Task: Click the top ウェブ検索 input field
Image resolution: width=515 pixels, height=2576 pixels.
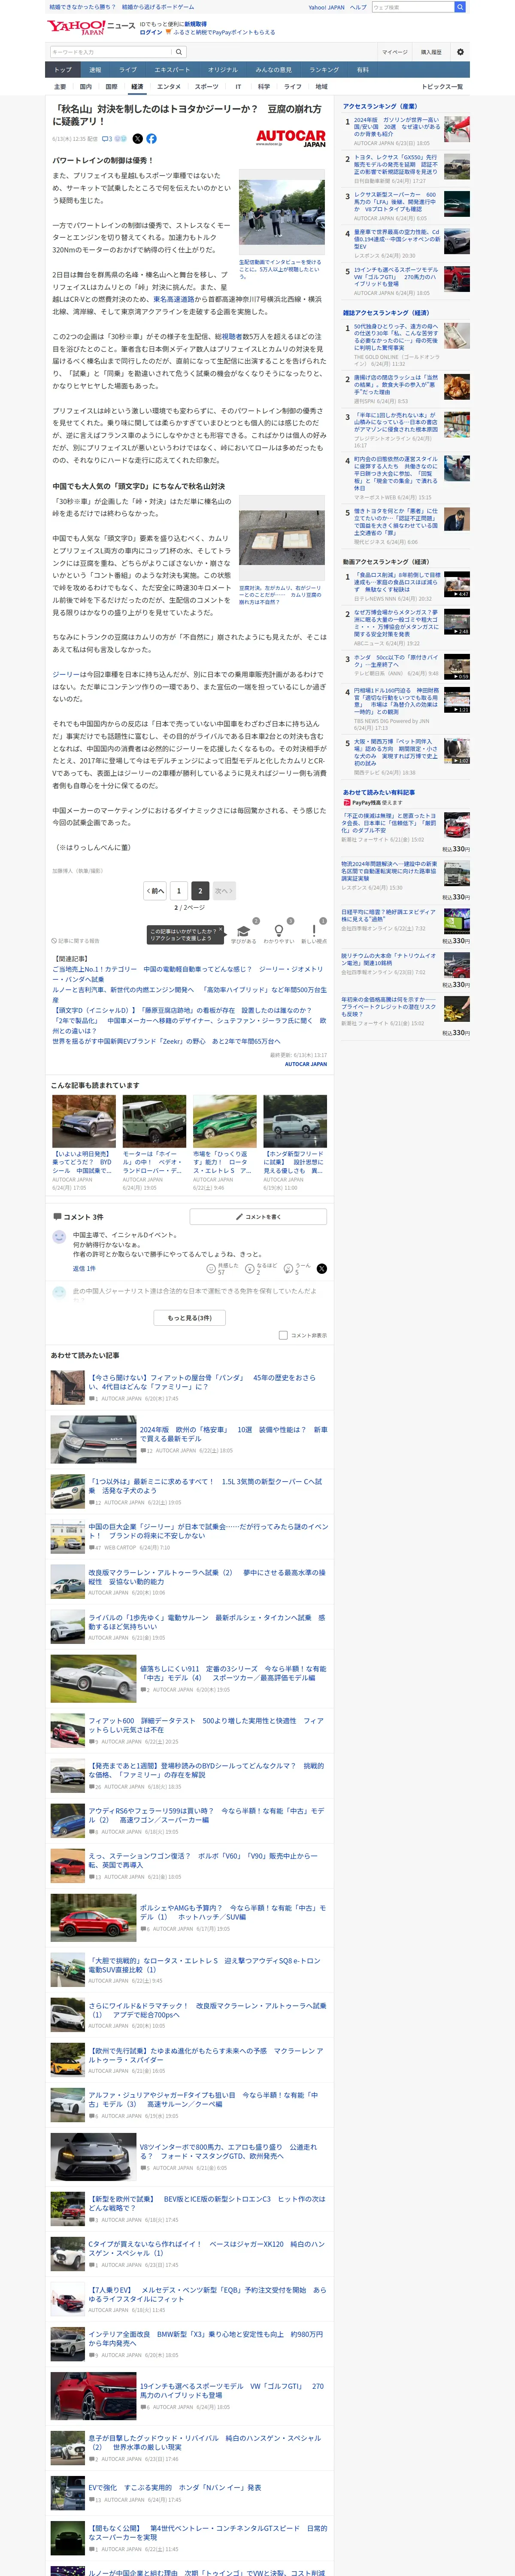Action: tap(412, 7)
